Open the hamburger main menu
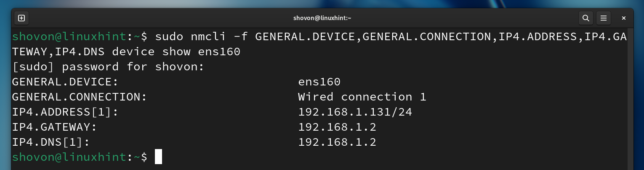Image resolution: width=644 pixels, height=170 pixels. tap(603, 18)
